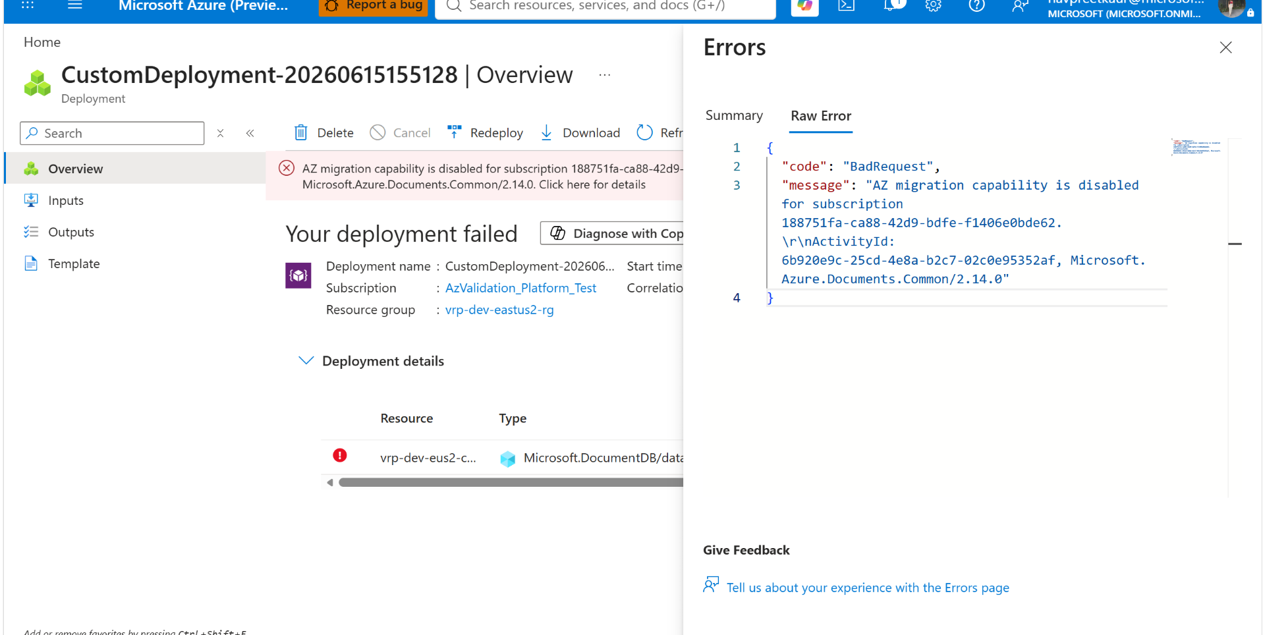The image size is (1265, 635).
Task: Click the Microsoft.DocumentDB type icon
Action: click(507, 458)
